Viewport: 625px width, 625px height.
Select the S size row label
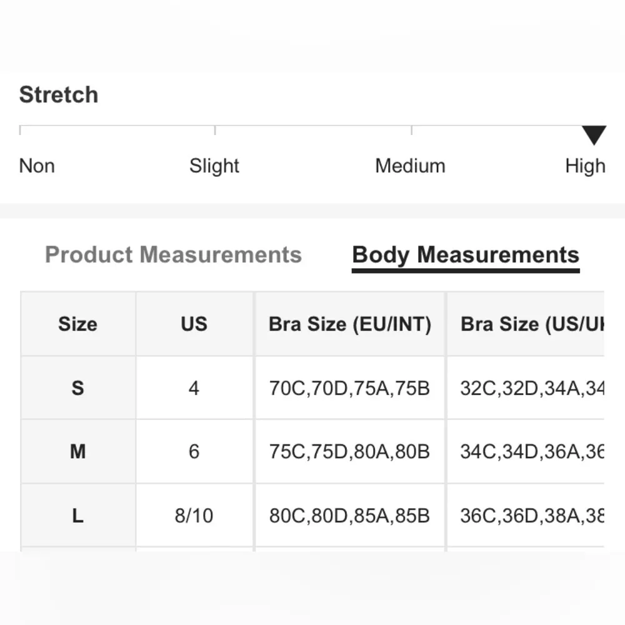tap(77, 388)
